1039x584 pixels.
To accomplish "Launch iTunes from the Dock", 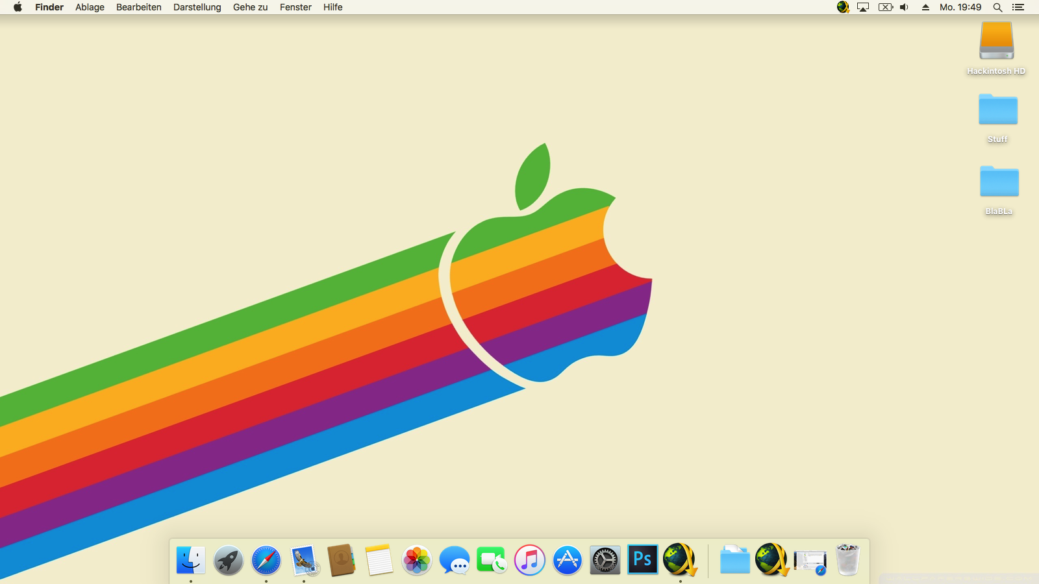I will point(530,560).
